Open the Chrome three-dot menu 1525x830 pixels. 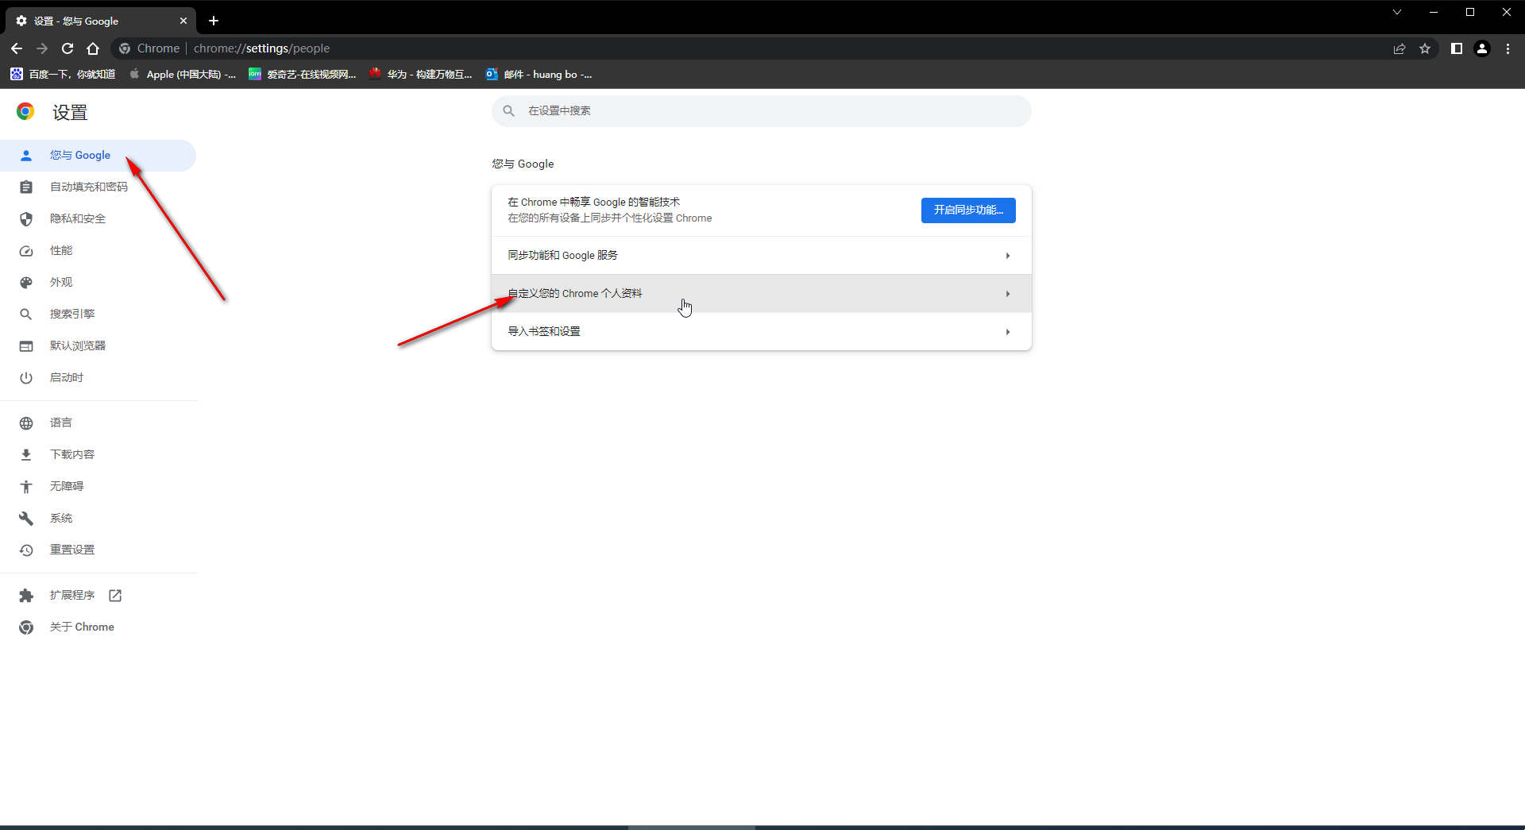pyautogui.click(x=1508, y=48)
